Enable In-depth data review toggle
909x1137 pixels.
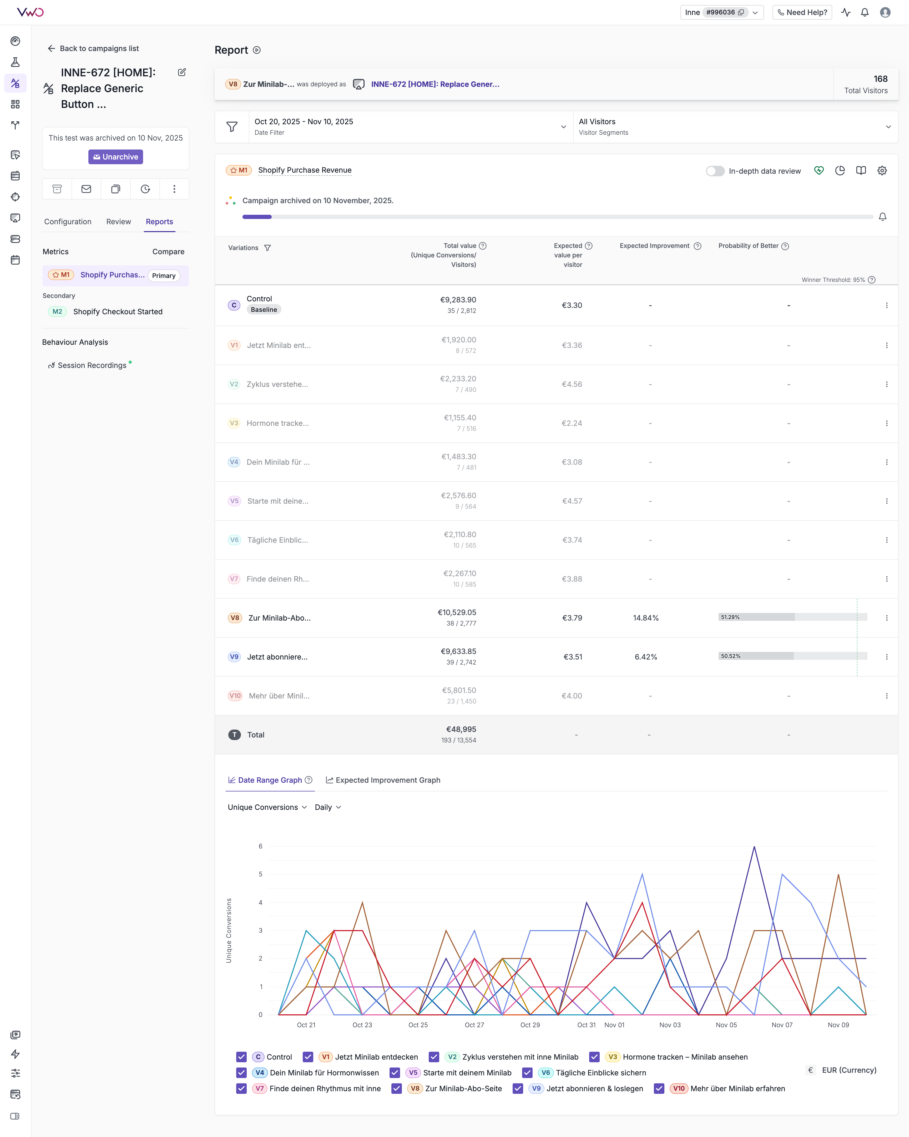pyautogui.click(x=715, y=171)
